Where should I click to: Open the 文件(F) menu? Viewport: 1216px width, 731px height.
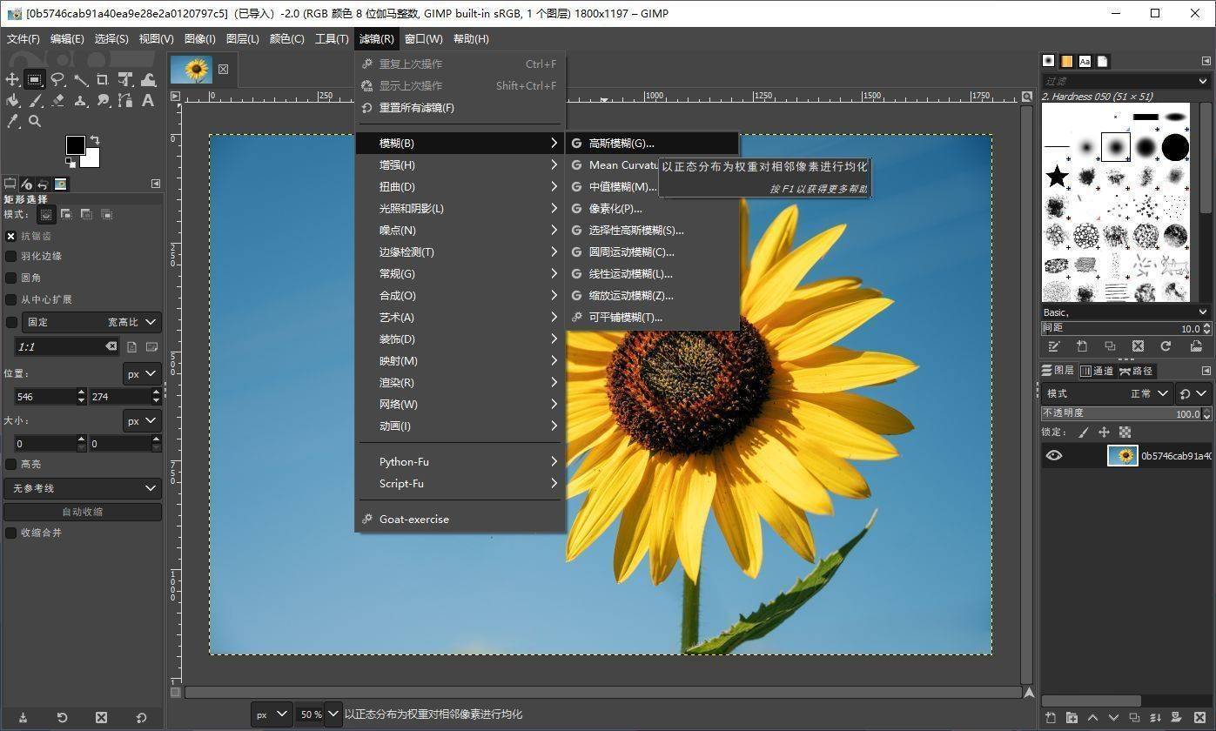pyautogui.click(x=24, y=38)
